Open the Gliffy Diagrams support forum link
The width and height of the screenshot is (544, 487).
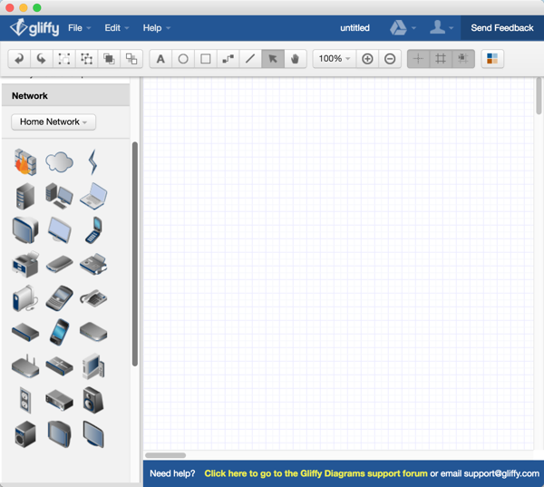pos(316,473)
